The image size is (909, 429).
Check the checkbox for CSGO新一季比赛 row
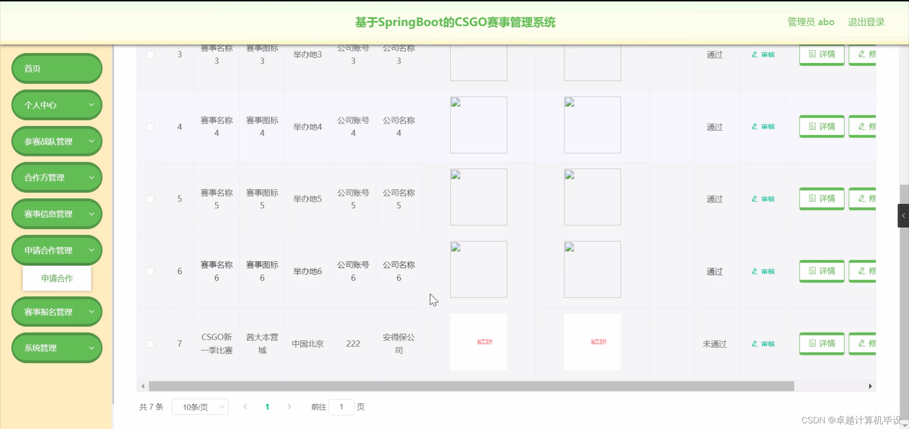150,344
